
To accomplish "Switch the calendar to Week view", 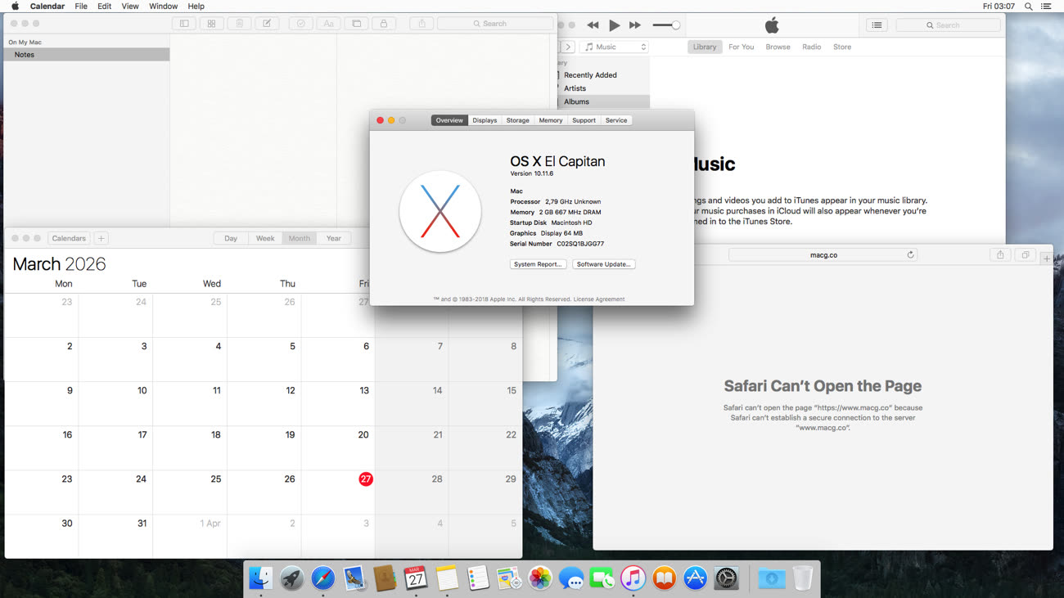I will tap(265, 238).
